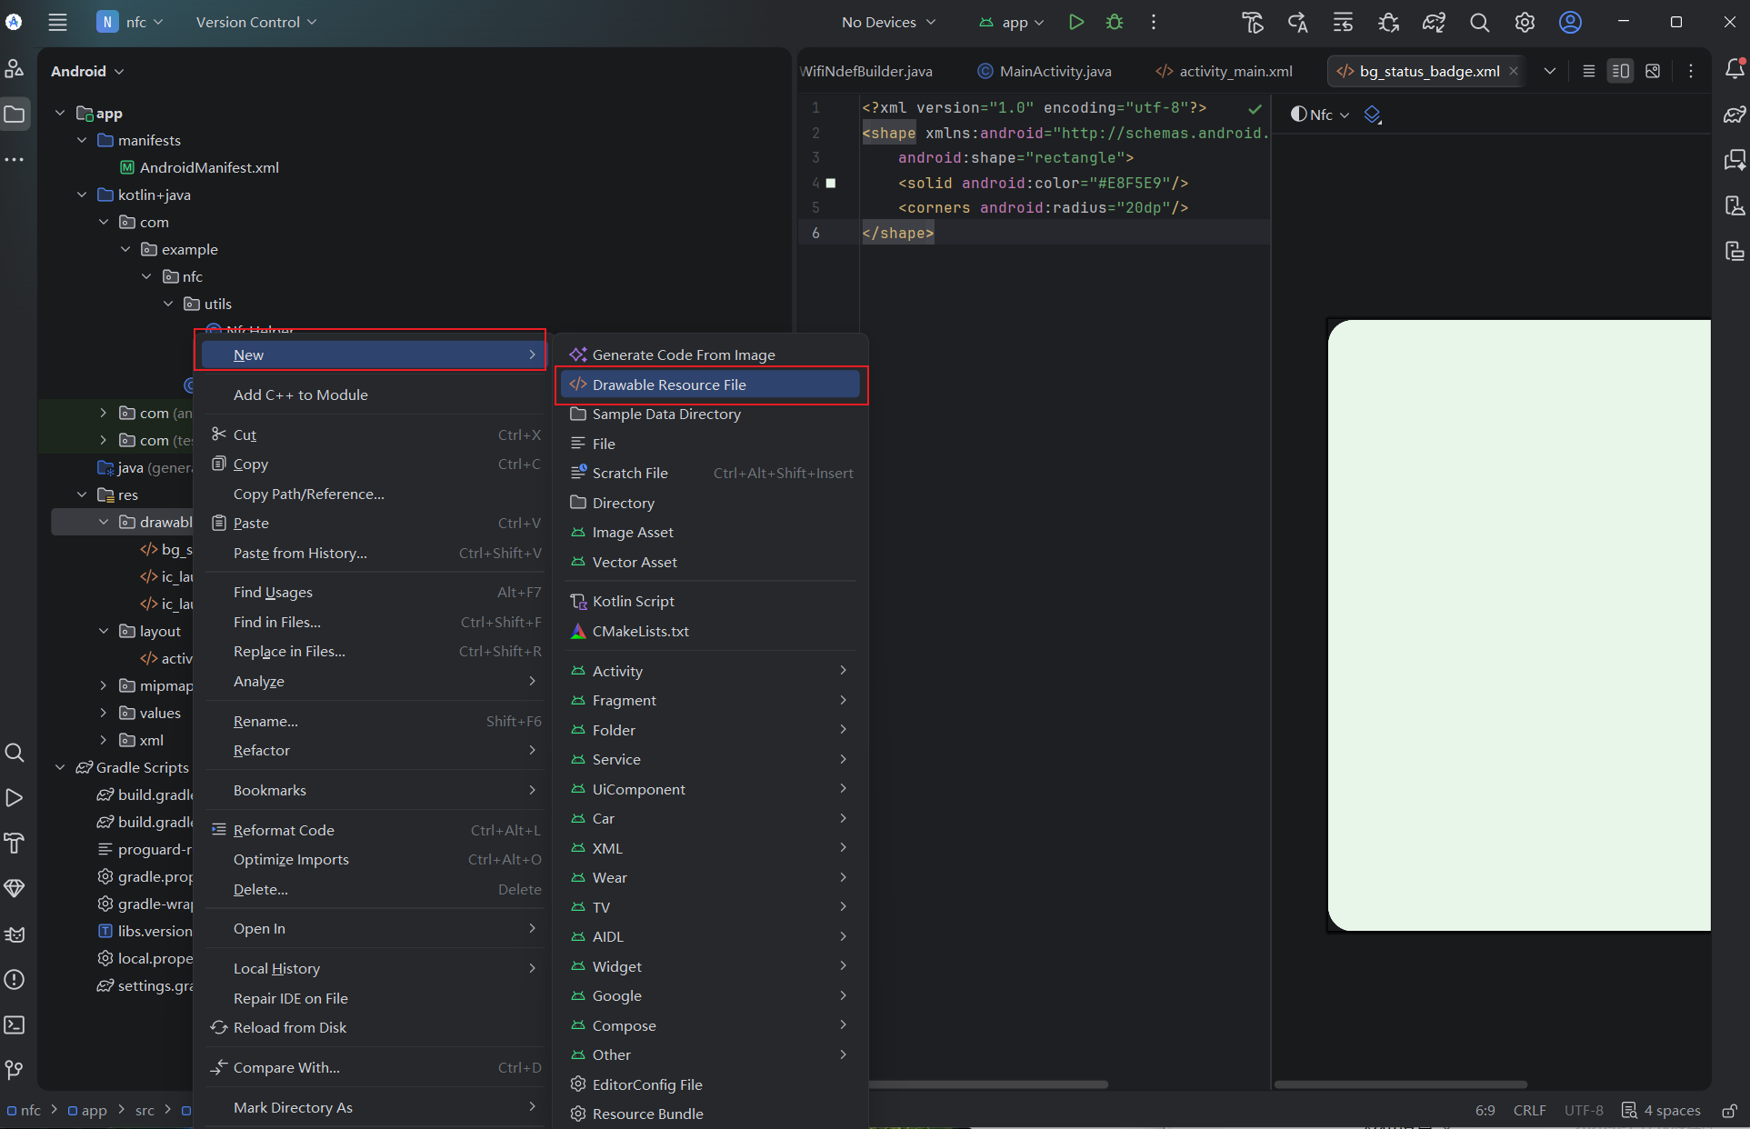Open Notifications bell panel
Viewport: 1750px width, 1129px height.
[x=1735, y=68]
